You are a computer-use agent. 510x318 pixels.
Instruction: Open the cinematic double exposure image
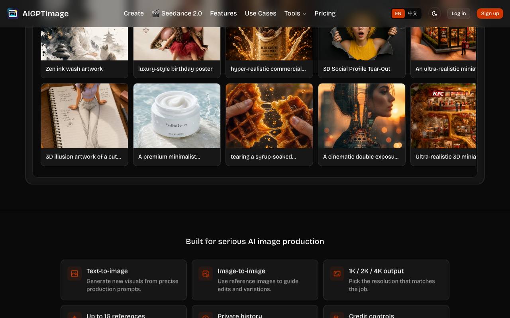(362, 116)
